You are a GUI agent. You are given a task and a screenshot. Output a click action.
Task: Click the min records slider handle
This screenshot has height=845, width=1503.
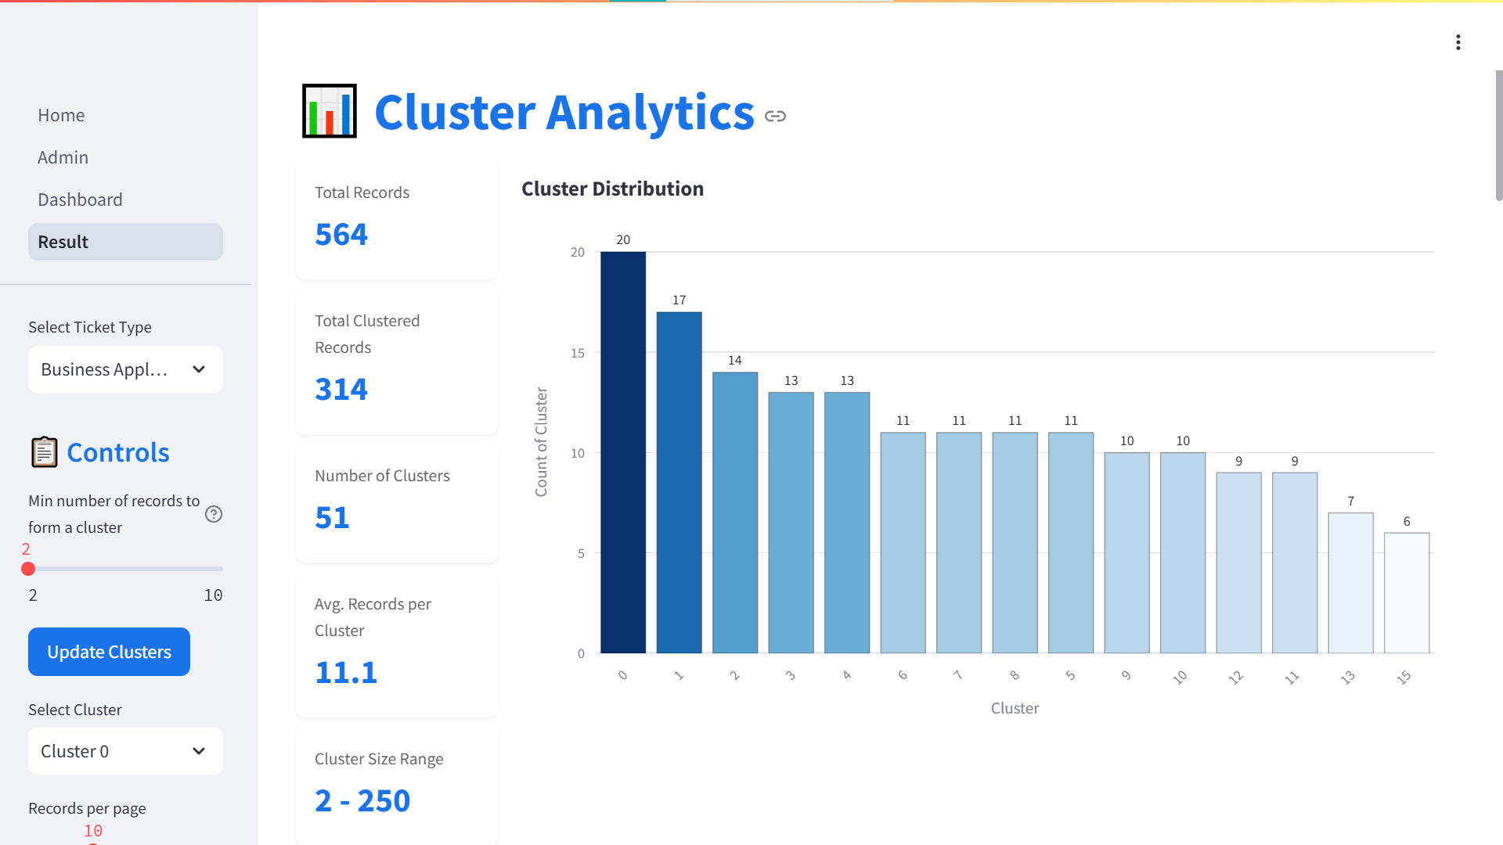coord(28,569)
